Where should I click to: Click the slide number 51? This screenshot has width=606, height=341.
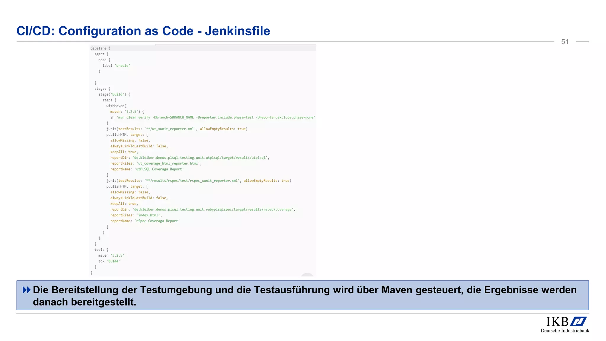click(x=565, y=42)
